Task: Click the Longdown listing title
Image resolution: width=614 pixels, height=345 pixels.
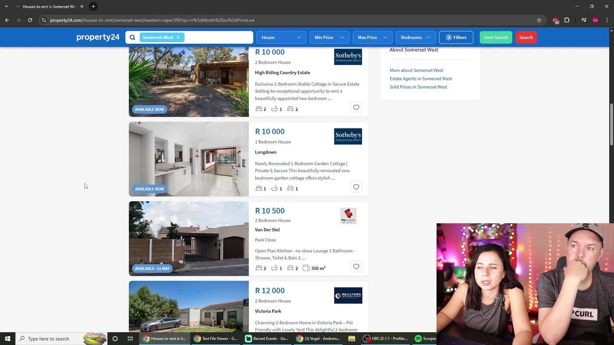Action: tap(266, 152)
